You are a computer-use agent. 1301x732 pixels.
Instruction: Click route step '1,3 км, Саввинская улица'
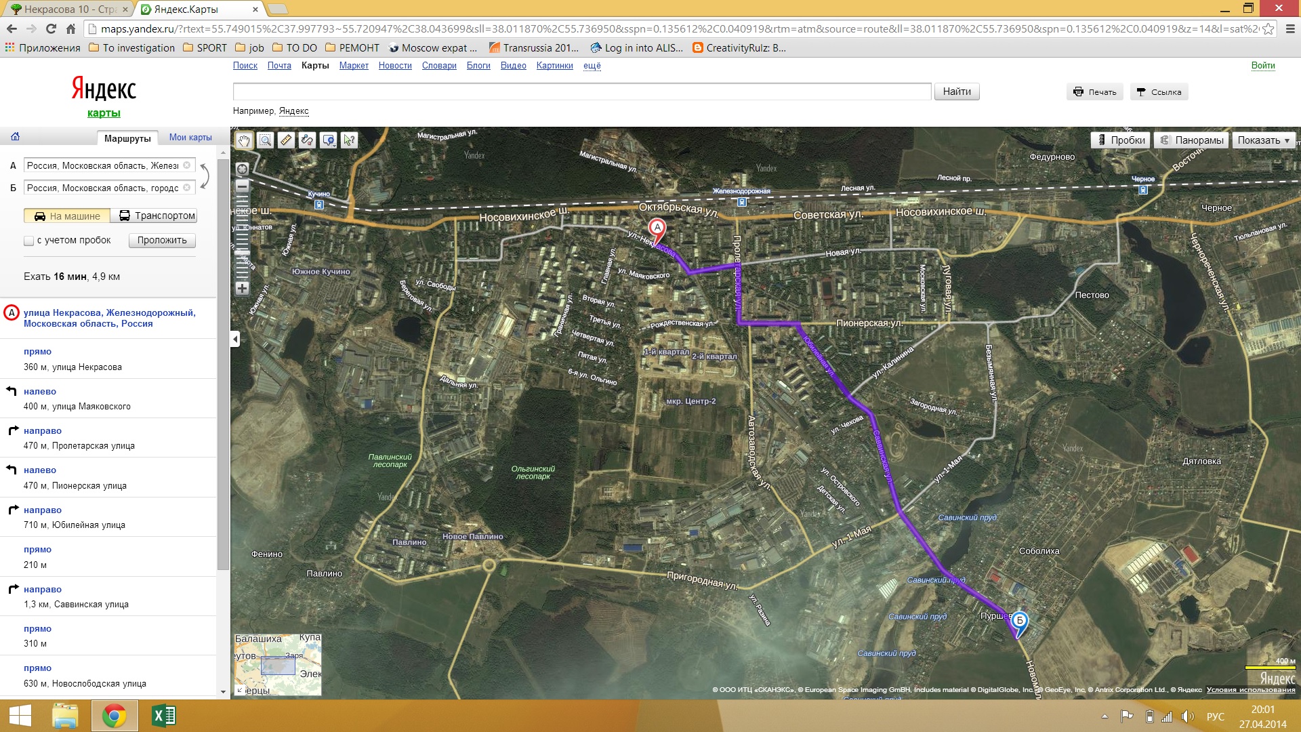108,596
